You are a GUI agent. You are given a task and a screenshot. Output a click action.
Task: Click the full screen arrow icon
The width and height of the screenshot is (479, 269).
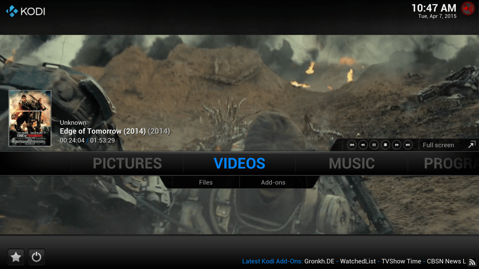[x=471, y=145]
